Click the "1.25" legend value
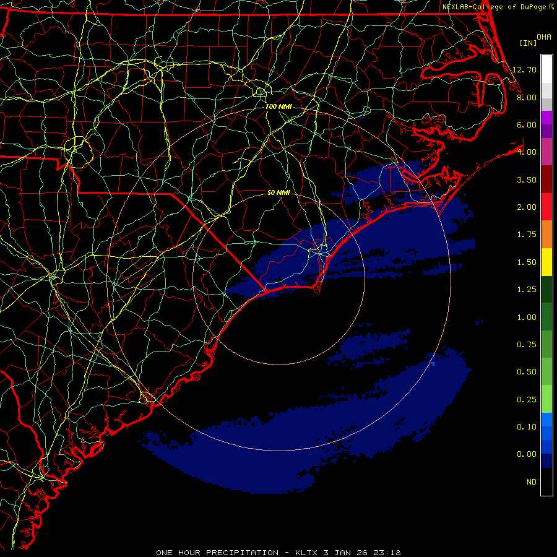 [x=527, y=290]
